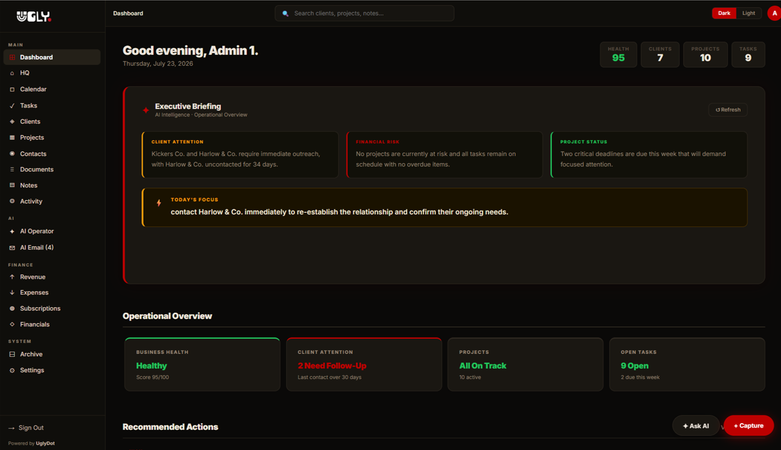Click the Clients 7 stat tile

tap(660, 54)
